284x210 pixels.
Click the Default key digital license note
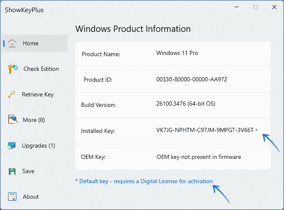click(144, 181)
